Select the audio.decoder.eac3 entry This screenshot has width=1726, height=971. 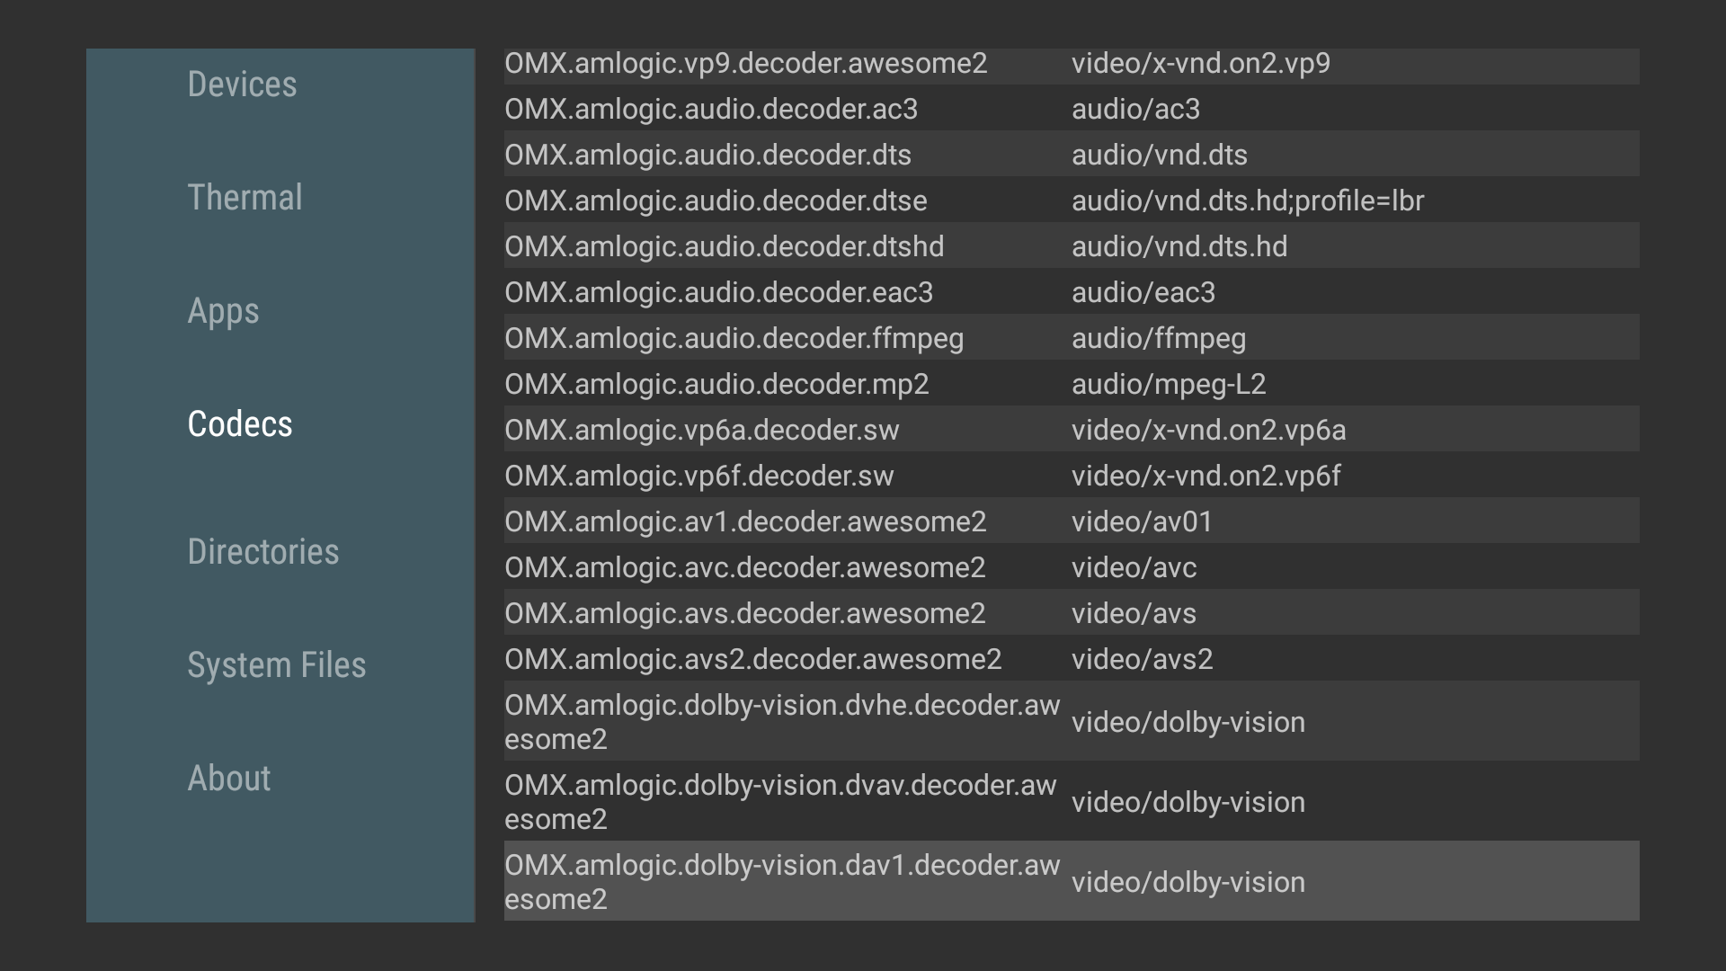[1072, 292]
